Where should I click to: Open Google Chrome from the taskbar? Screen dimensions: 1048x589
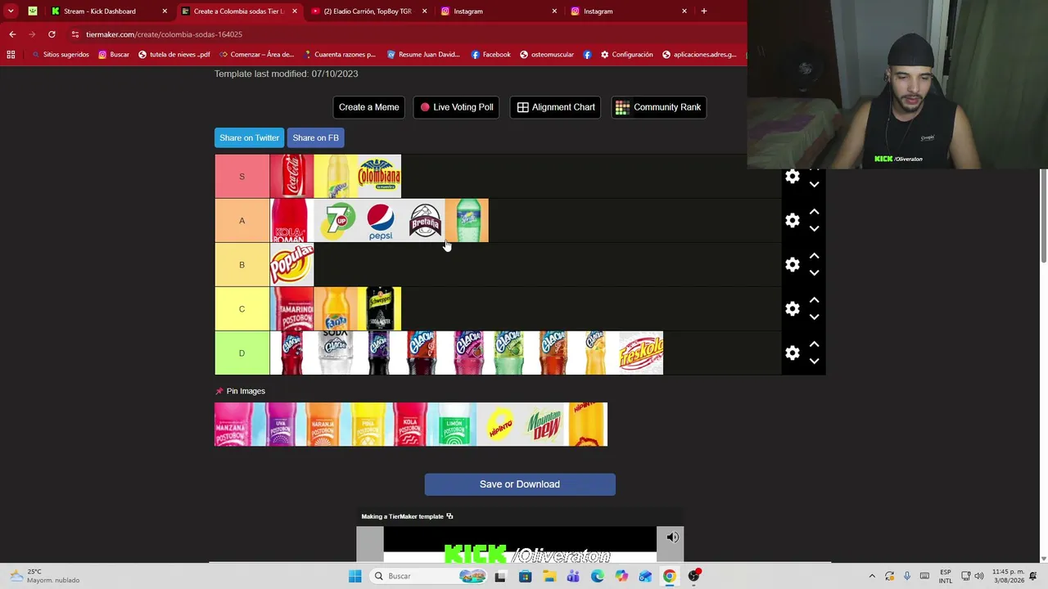click(670, 576)
